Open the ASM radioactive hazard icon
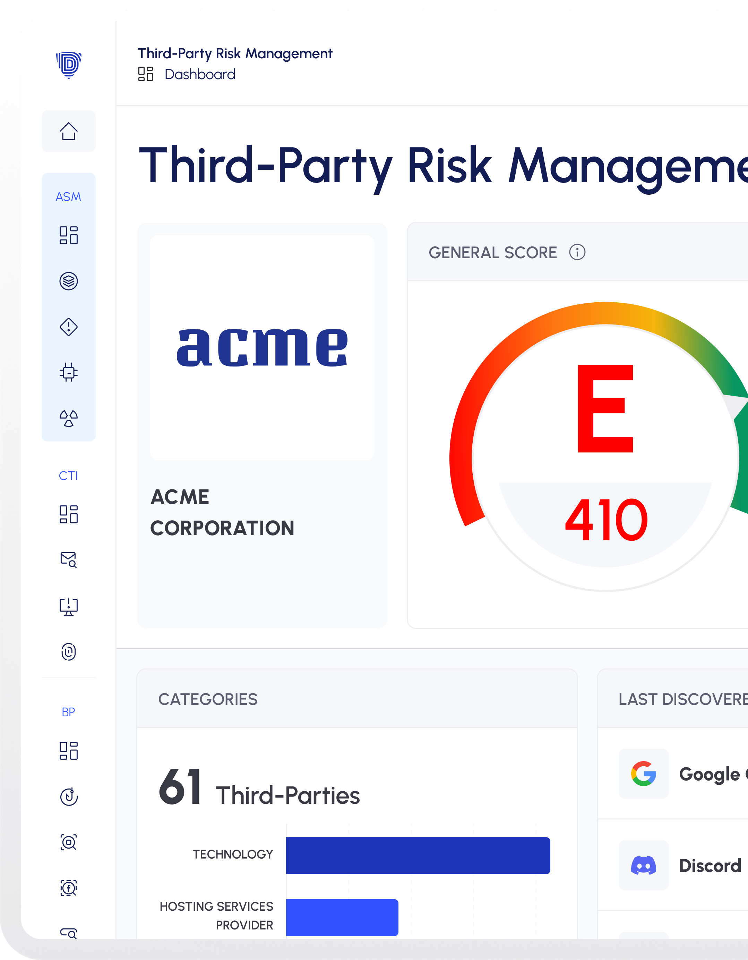The height and width of the screenshot is (960, 748). click(69, 419)
